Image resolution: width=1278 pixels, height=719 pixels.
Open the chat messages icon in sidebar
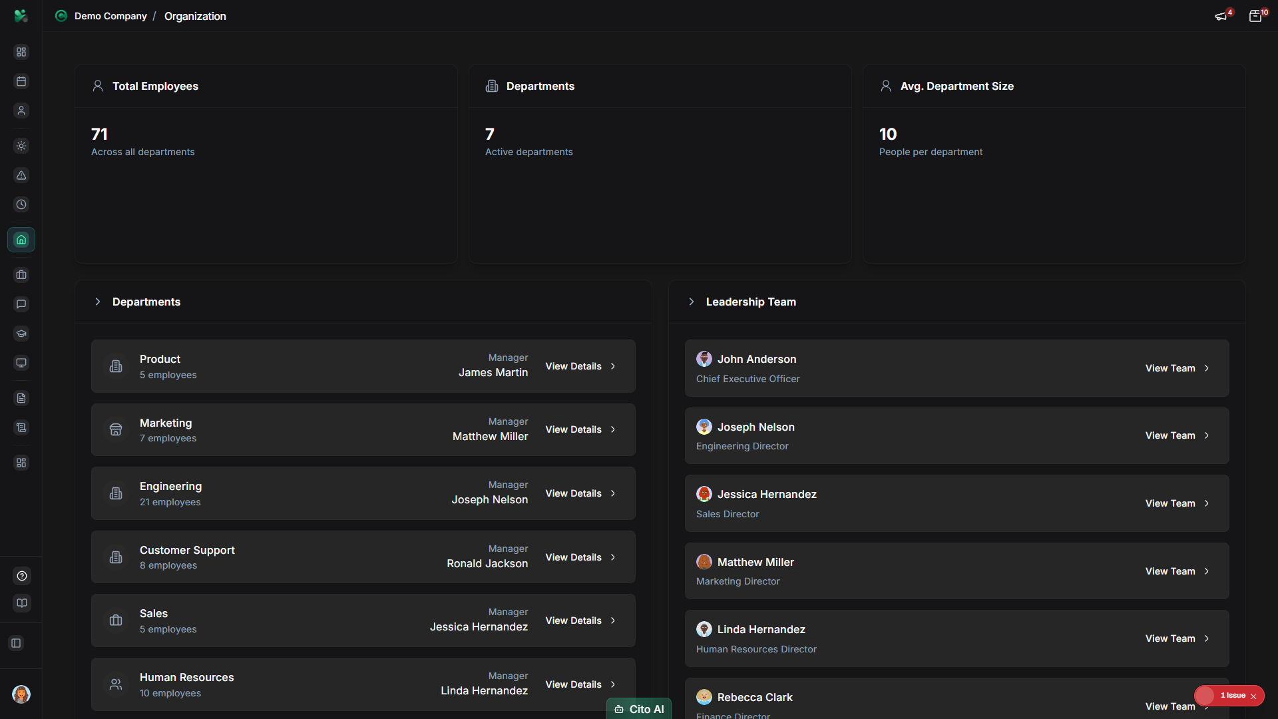click(21, 304)
